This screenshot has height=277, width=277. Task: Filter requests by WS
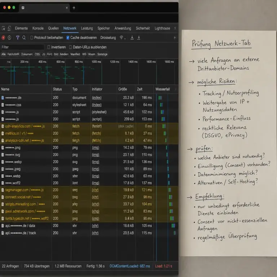[84, 54]
